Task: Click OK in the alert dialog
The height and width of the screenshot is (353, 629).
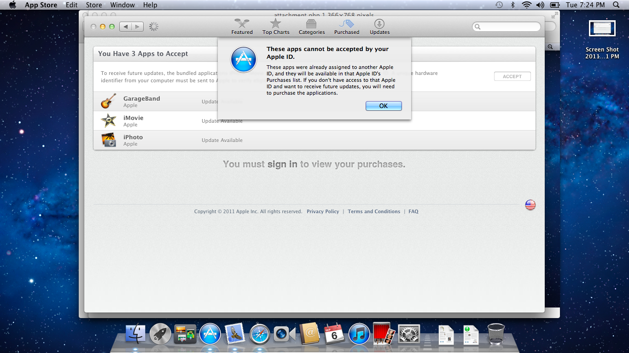Action: 384,106
